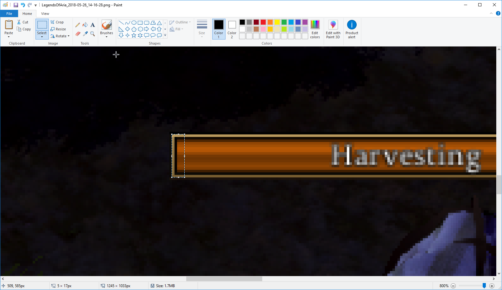Click the Redo icon in quick access toolbar
The width and height of the screenshot is (502, 290).
click(x=29, y=5)
